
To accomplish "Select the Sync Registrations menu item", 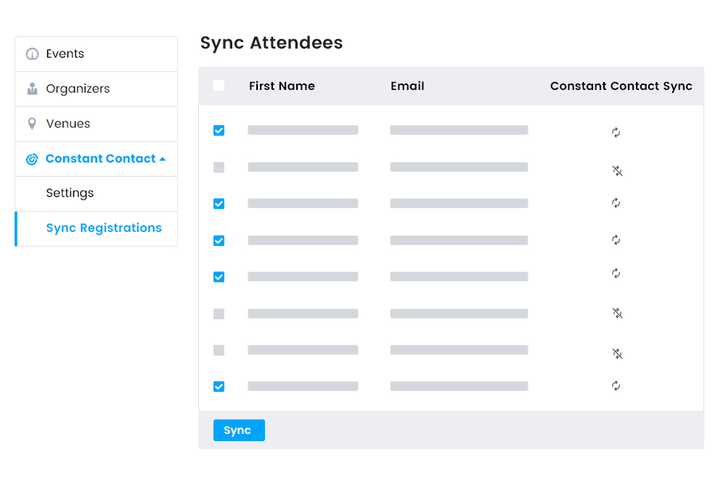I will tap(104, 228).
